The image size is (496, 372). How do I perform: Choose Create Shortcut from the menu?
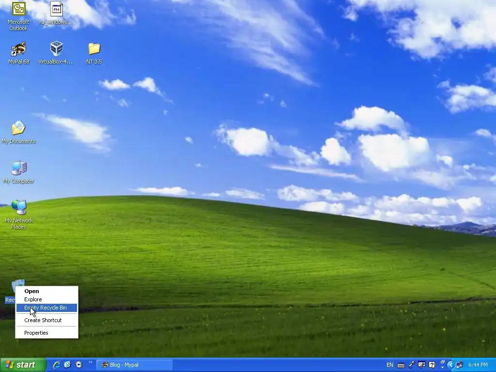tap(46, 320)
